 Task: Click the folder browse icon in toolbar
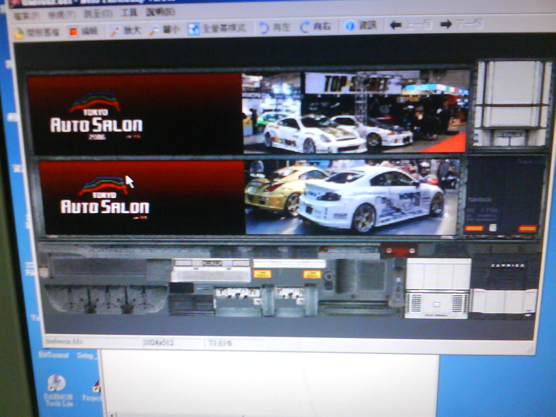point(19,33)
